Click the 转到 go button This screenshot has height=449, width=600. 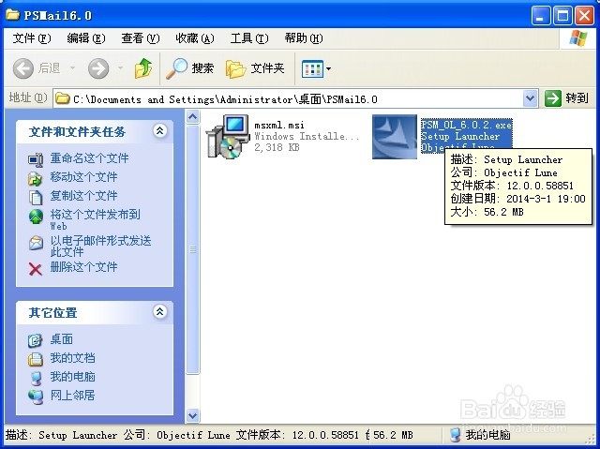(x=567, y=98)
